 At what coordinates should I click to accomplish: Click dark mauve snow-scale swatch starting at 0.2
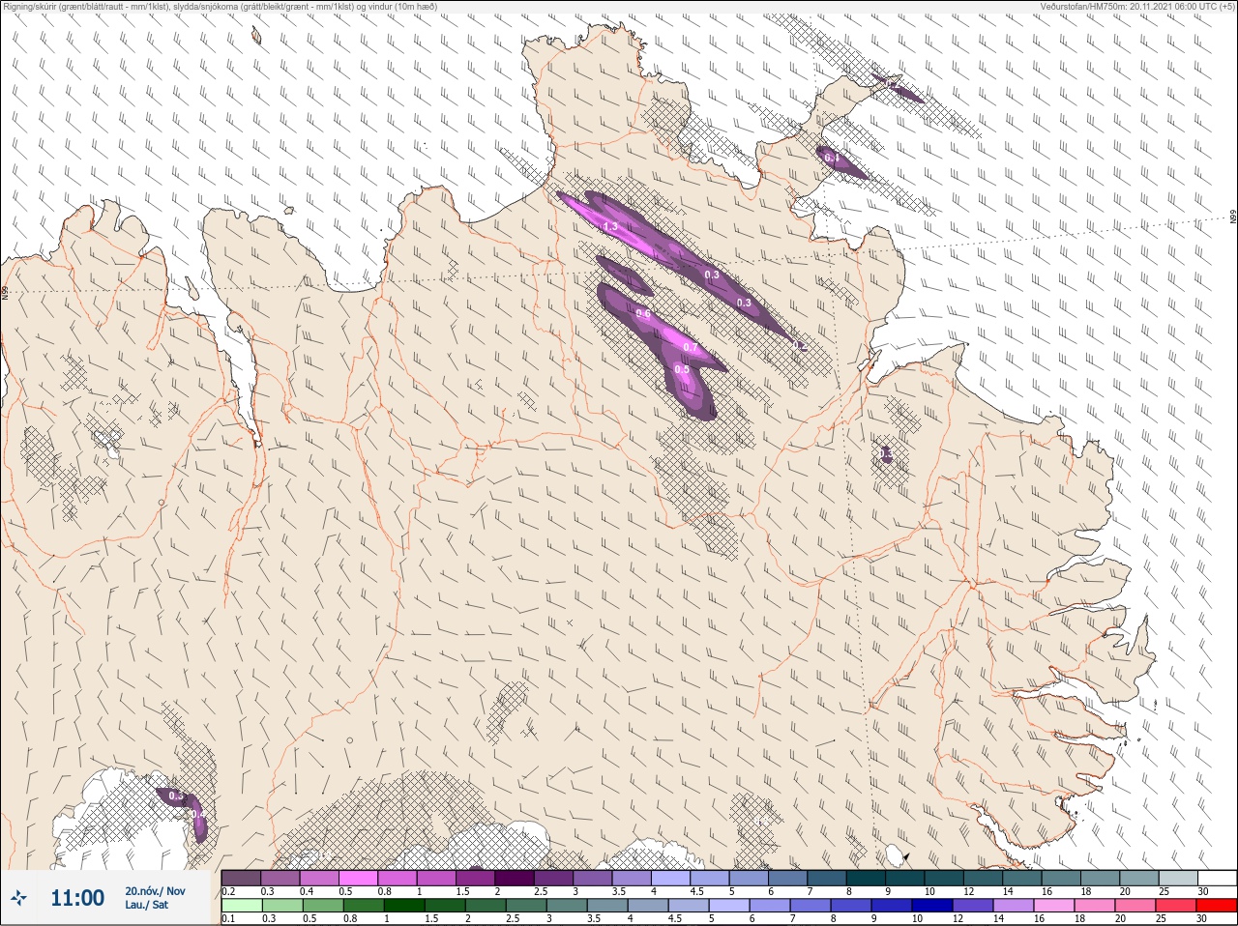241,878
